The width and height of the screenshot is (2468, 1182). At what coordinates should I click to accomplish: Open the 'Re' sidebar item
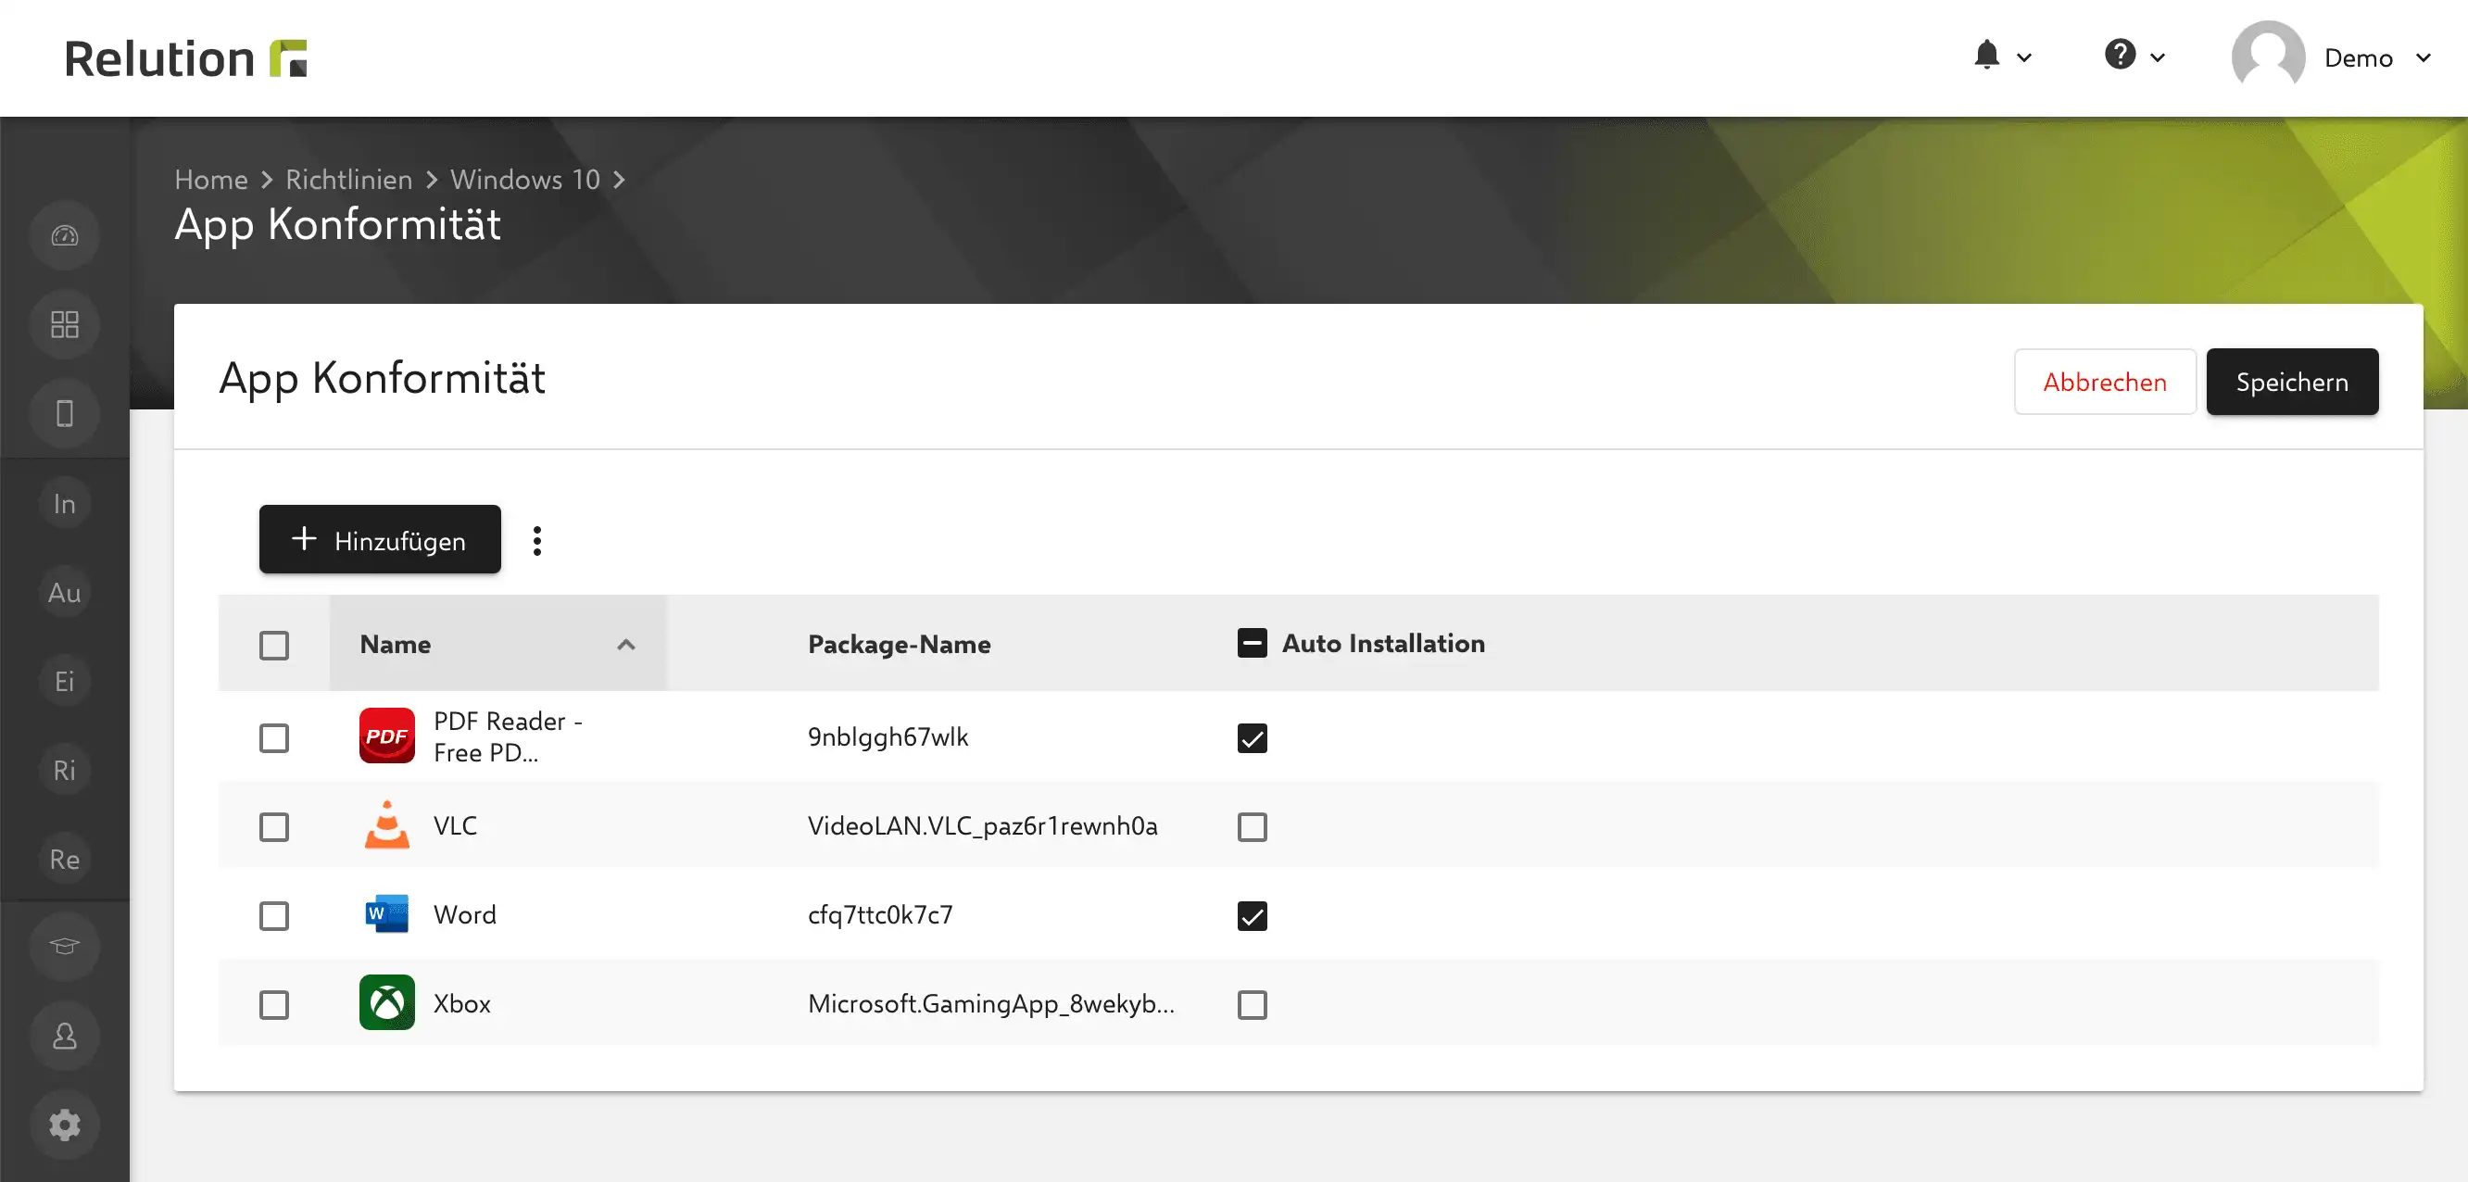pyautogui.click(x=64, y=860)
